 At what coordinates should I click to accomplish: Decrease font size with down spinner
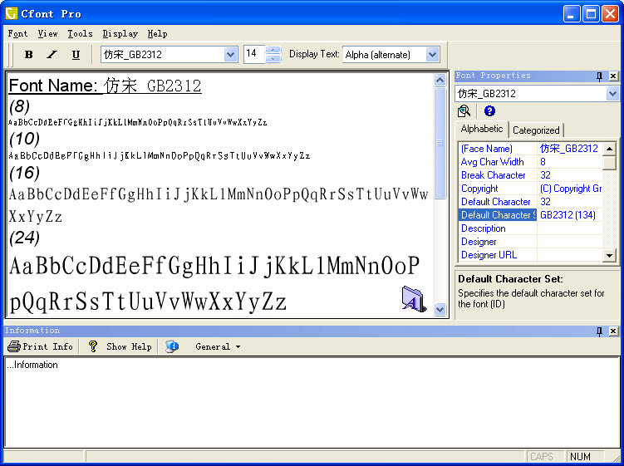(x=273, y=58)
